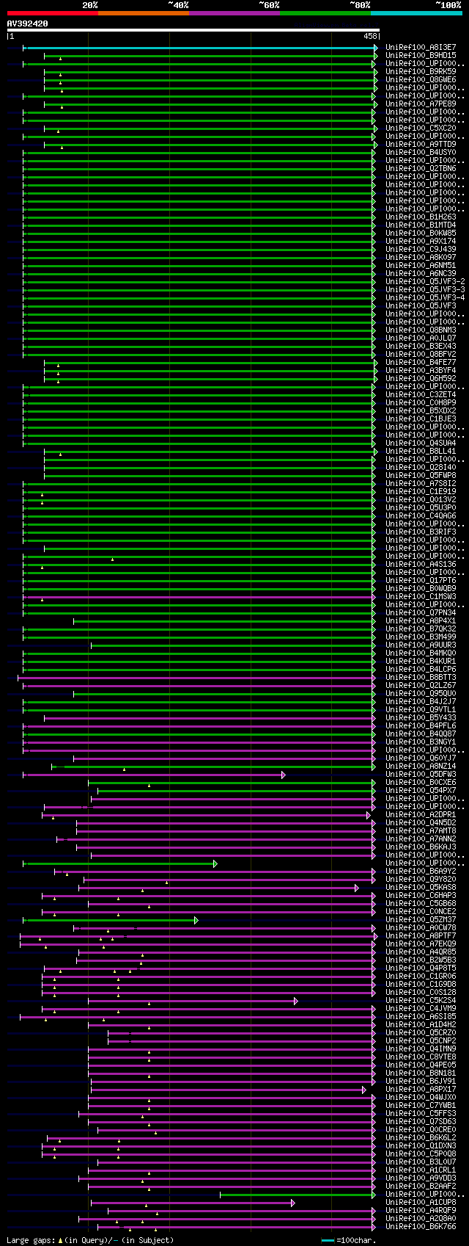Select the UniRef100_Q28I40 label

(421, 467)
